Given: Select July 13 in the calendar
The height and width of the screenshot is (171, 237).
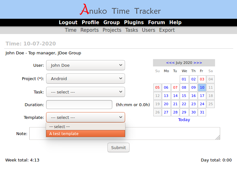Looking at the screenshot, I should coord(166,96).
